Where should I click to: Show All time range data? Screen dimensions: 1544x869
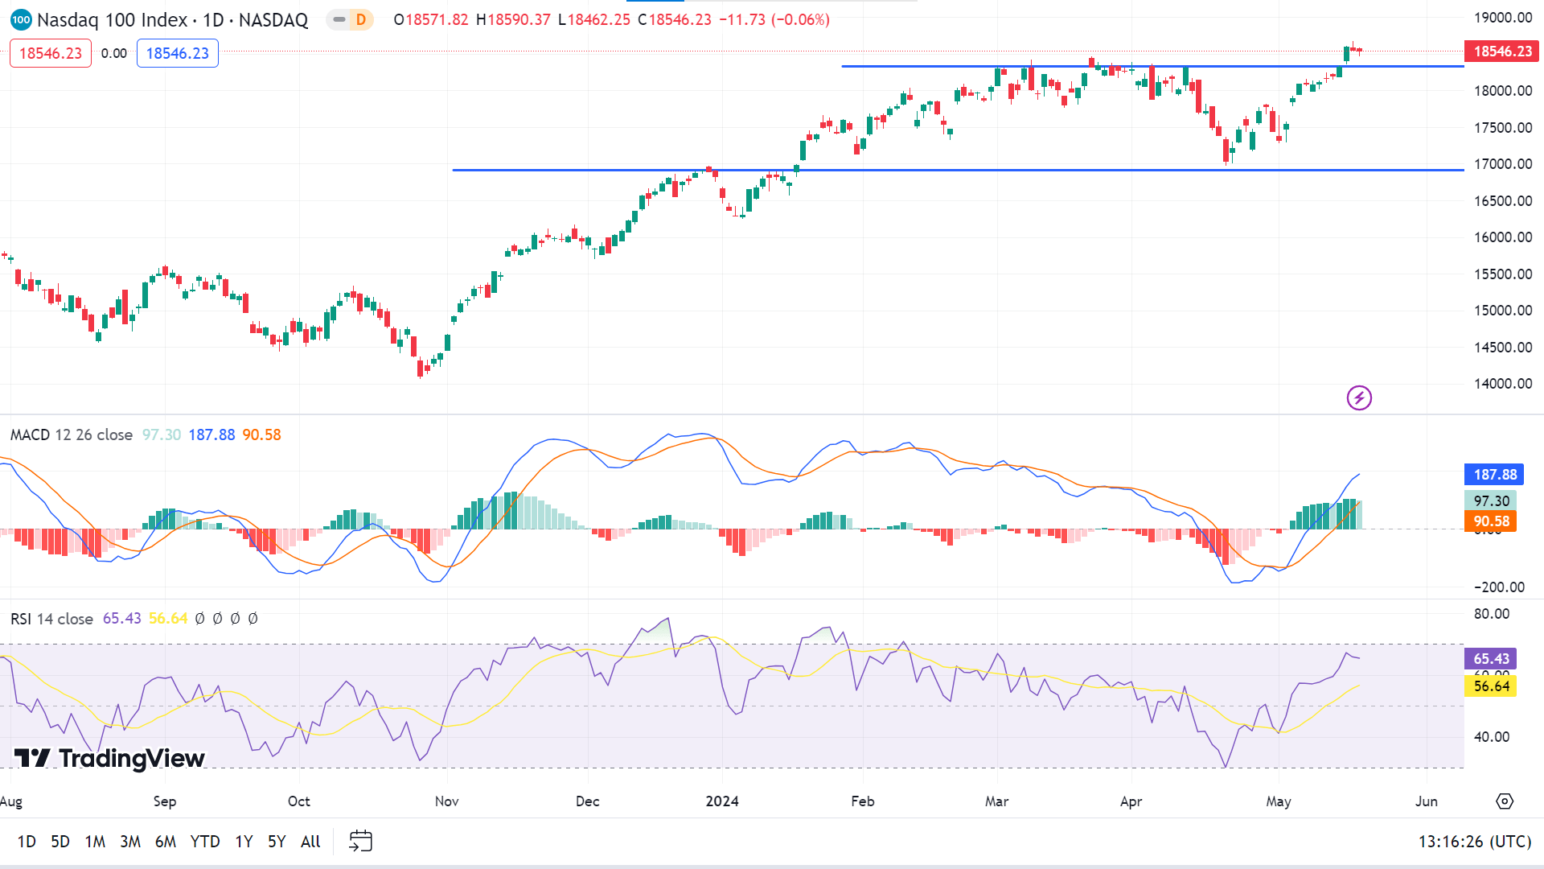pos(310,841)
